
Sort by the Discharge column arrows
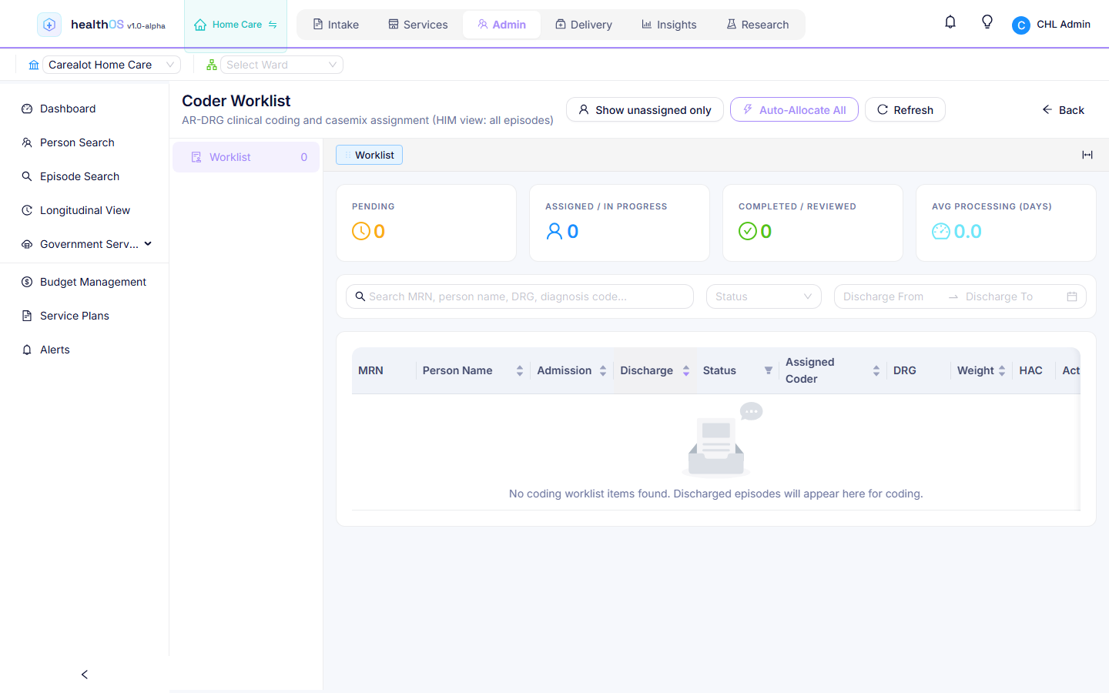(x=686, y=370)
